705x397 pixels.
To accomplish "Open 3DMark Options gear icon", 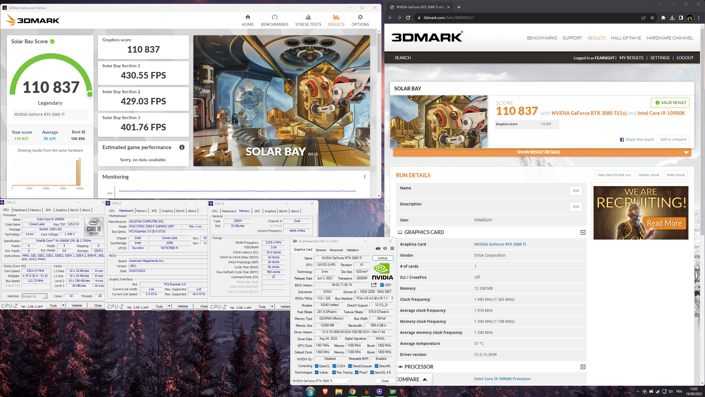I will [360, 17].
